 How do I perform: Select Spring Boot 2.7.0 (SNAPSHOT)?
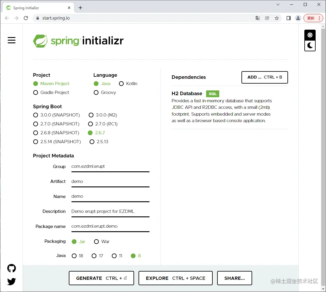[56, 124]
